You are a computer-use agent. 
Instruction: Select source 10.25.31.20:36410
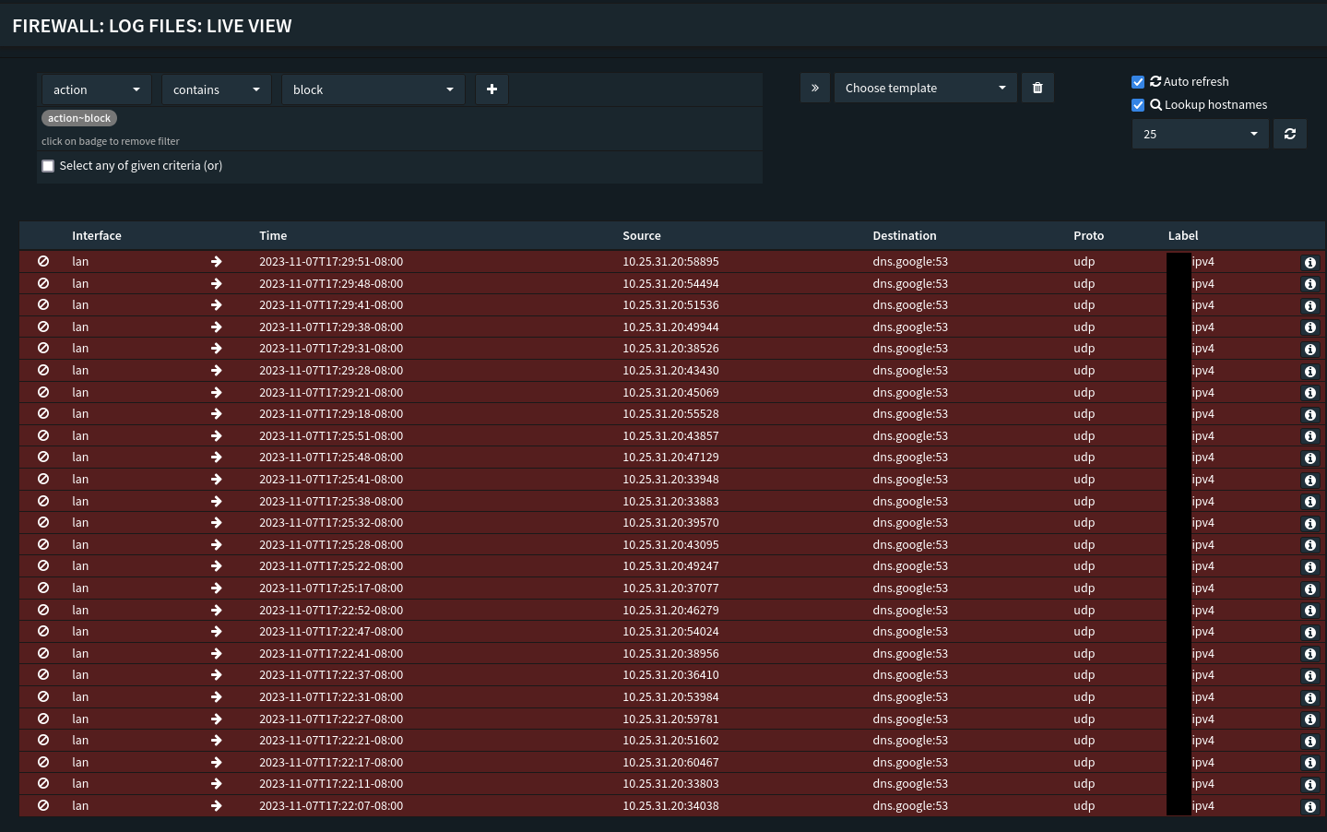pyautogui.click(x=670, y=675)
